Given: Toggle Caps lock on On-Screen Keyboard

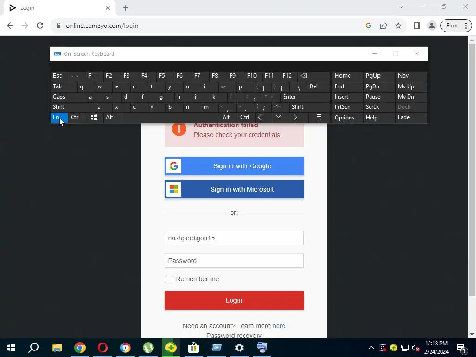Looking at the screenshot, I should [x=68, y=97].
